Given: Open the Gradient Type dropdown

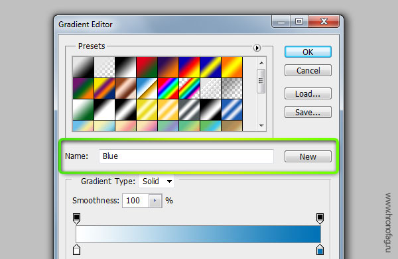Looking at the screenshot, I should tap(157, 181).
